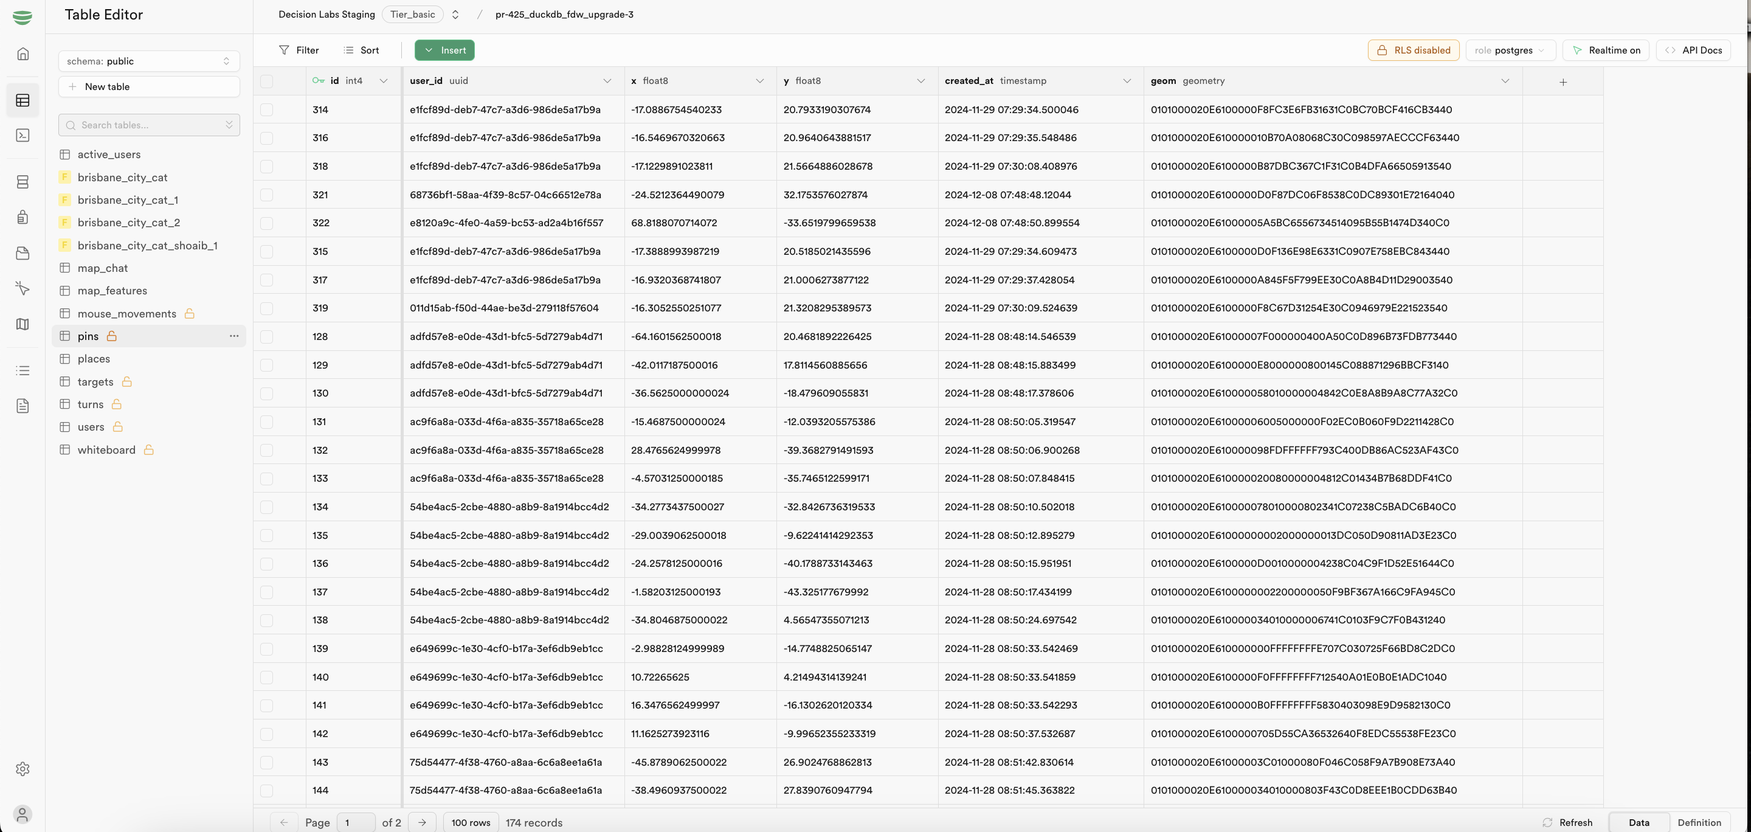Open API Docs via the document sidebar icon
Screen dimensions: 1751x832
[x=23, y=406]
